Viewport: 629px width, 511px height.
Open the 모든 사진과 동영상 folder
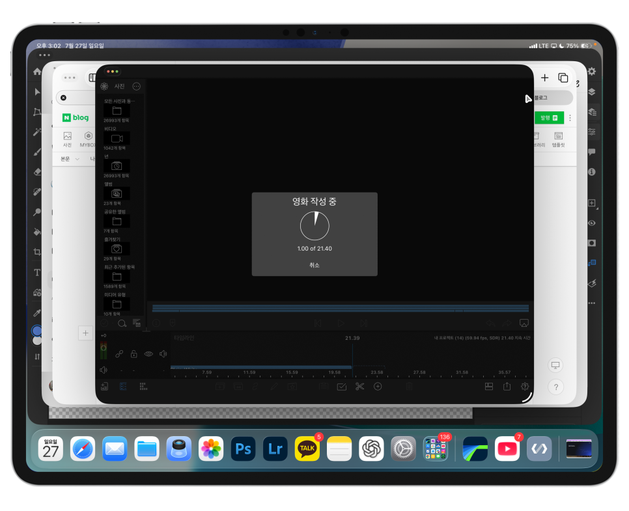[x=117, y=111]
